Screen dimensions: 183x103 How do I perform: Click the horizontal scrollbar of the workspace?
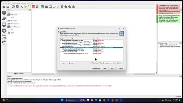click(94, 74)
